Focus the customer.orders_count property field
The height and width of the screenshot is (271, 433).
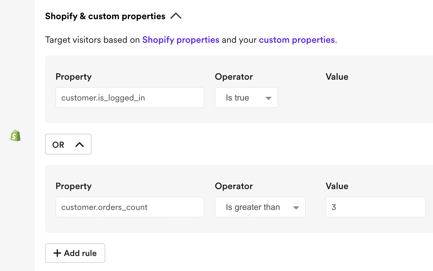130,207
